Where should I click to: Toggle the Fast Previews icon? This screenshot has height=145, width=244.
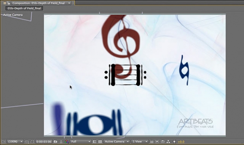coord(157,141)
